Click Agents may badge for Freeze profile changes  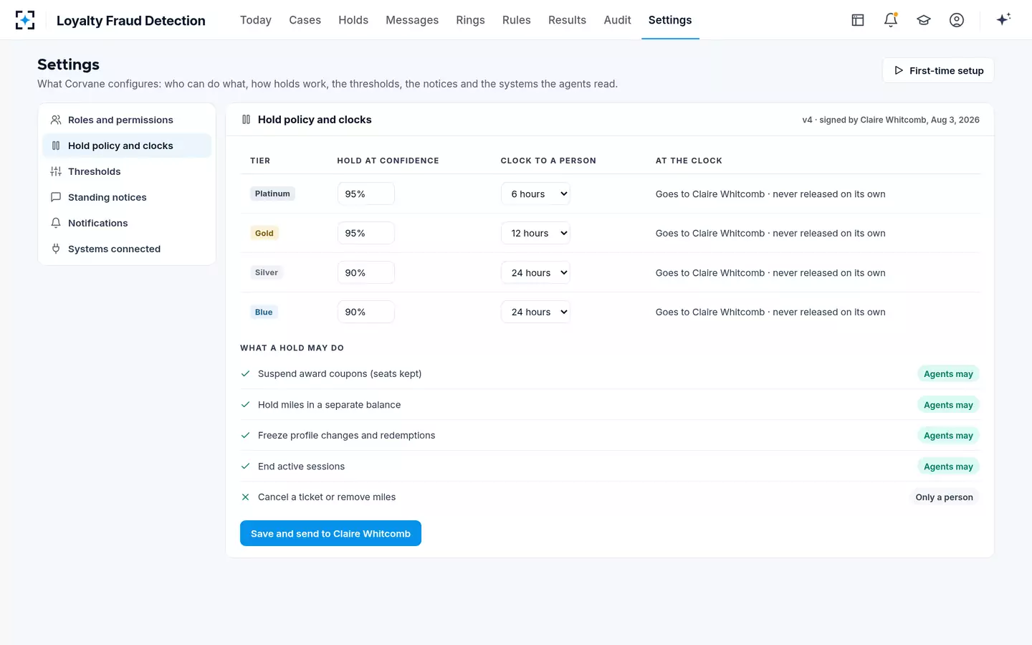pyautogui.click(x=948, y=435)
